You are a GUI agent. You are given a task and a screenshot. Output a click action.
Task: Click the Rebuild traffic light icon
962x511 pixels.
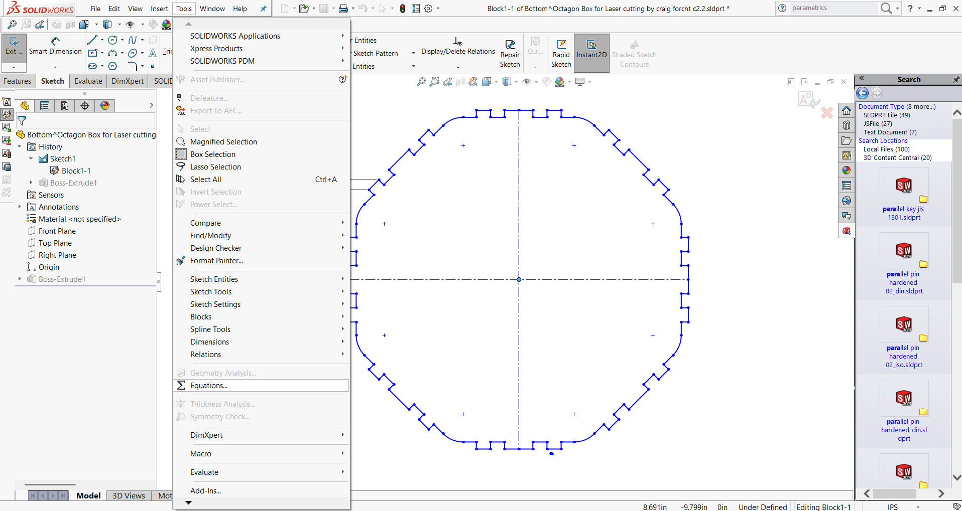pos(403,9)
